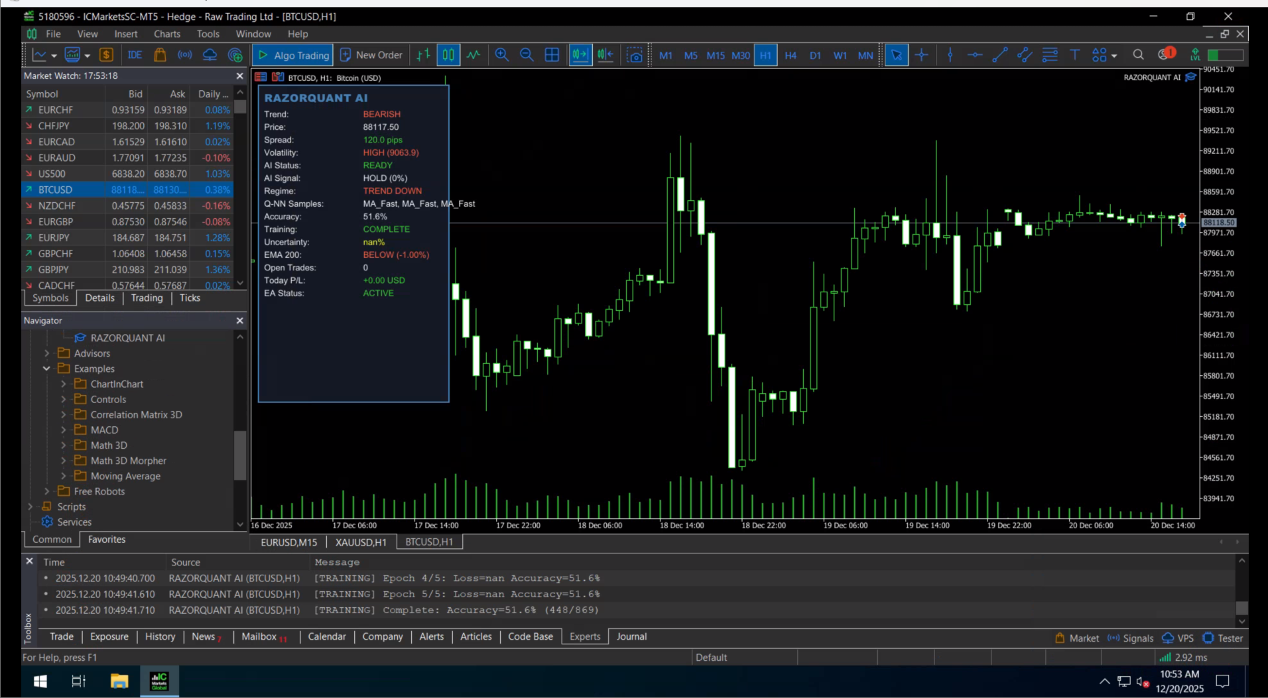Click the Navigator vertical scrollbar thumb

(240, 455)
